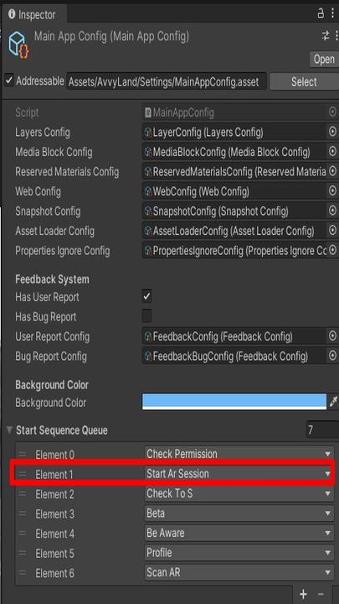Remove a list element with minus icon
The width and height of the screenshot is (339, 604).
(321, 595)
